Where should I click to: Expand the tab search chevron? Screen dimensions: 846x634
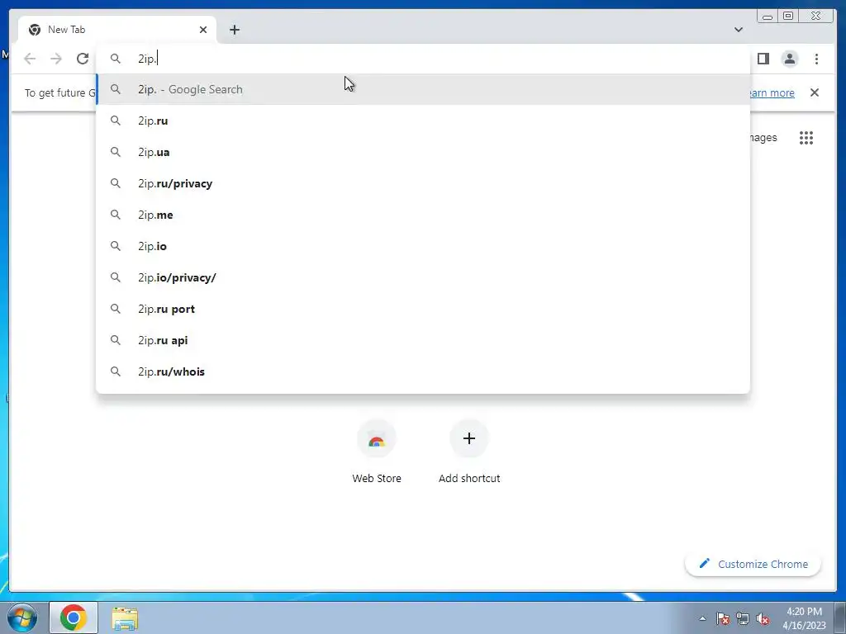pos(739,30)
